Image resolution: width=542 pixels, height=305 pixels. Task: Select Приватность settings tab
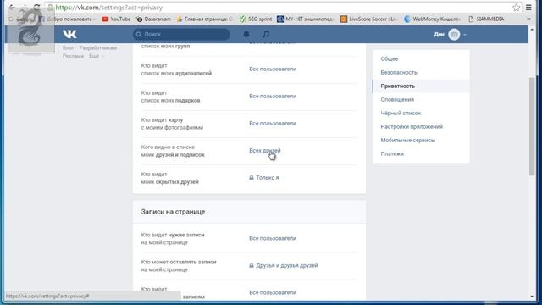pos(421,86)
